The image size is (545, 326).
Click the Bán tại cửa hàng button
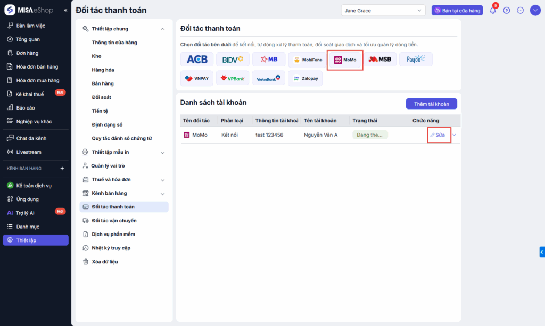[x=457, y=10]
